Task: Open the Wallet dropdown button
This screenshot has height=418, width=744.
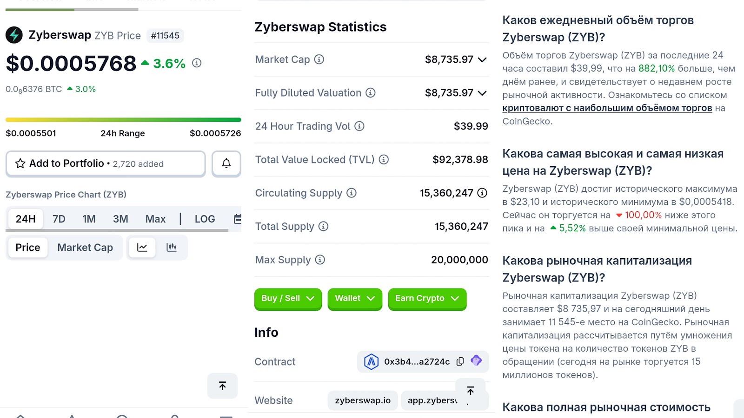Action: pos(355,299)
